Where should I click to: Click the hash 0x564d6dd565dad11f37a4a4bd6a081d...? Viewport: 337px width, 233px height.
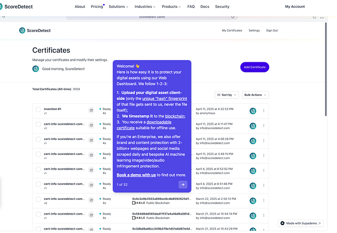(161, 214)
